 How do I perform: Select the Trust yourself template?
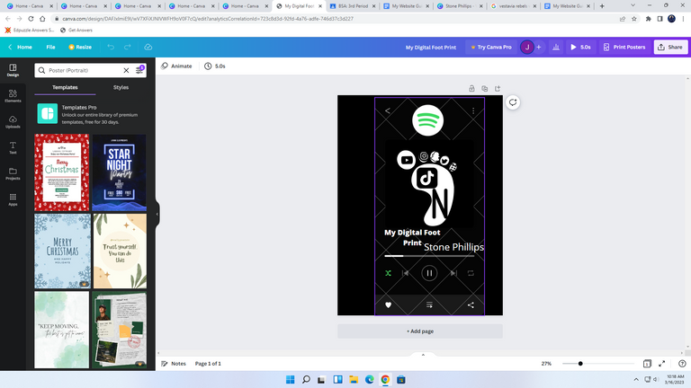[120, 251]
